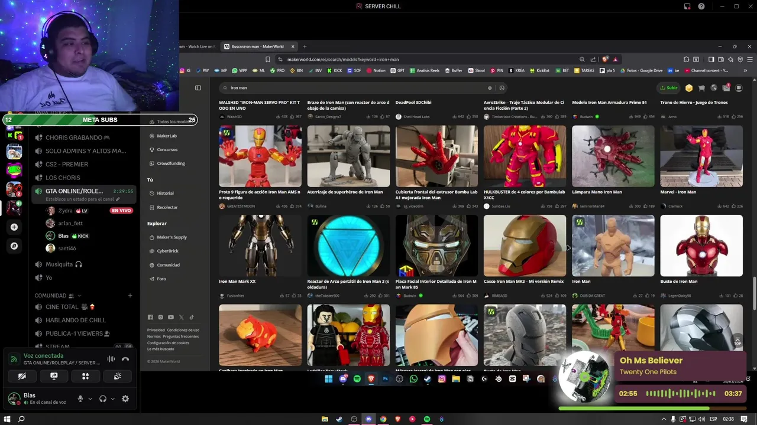This screenshot has width=757, height=425.
Task: Open Historial in the sidebar
Action: click(x=165, y=193)
